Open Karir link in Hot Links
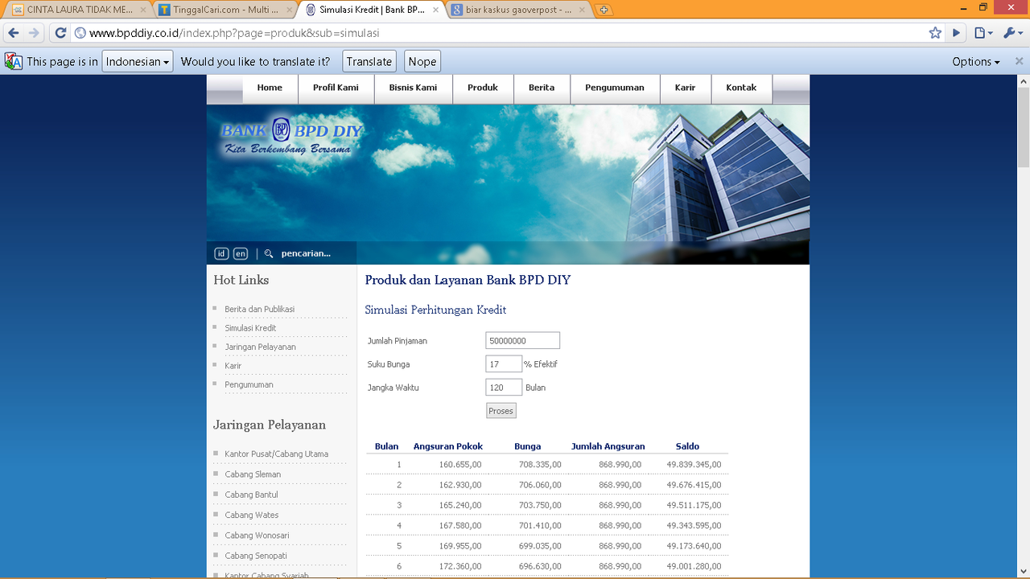Screen dimensions: 1030x579 233,366
